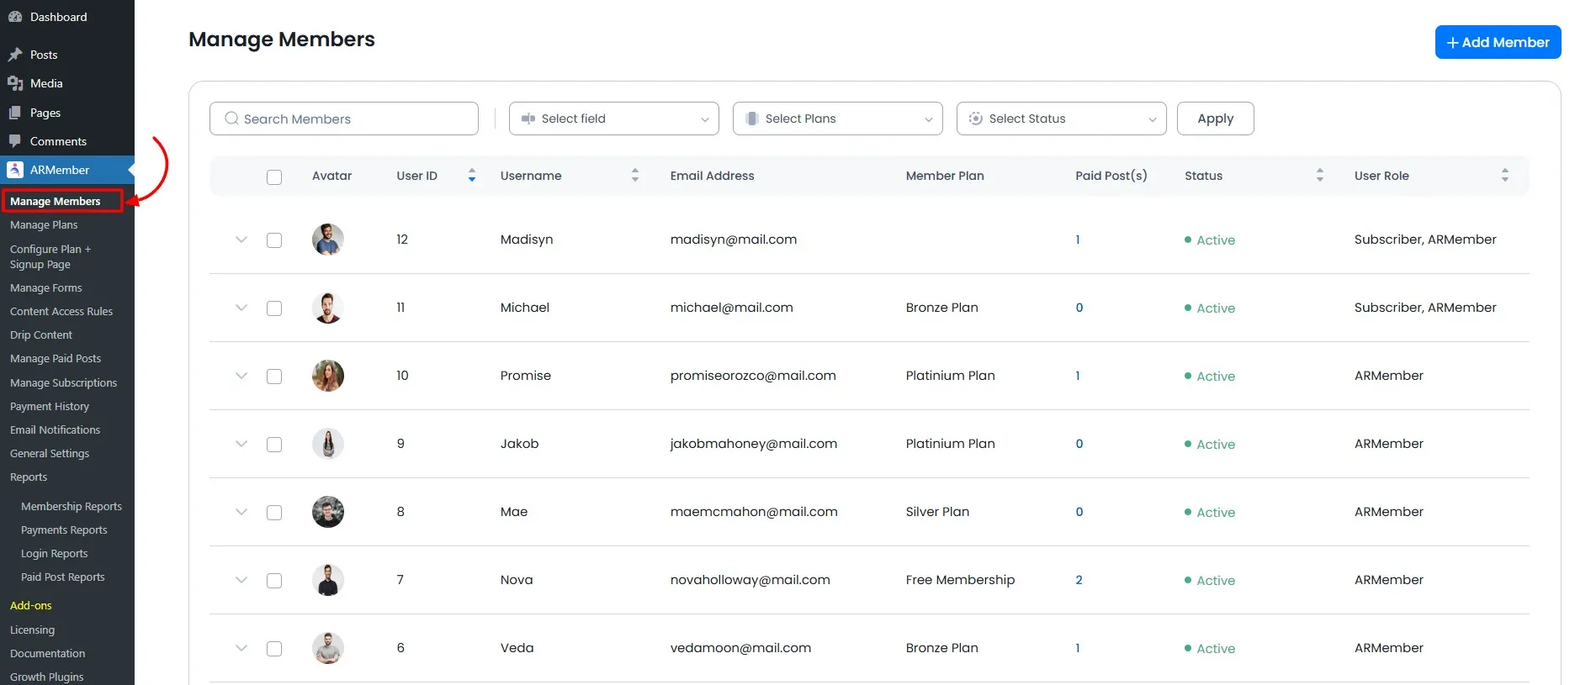Click the Posts pin icon
The image size is (1575, 685).
pyautogui.click(x=15, y=55)
